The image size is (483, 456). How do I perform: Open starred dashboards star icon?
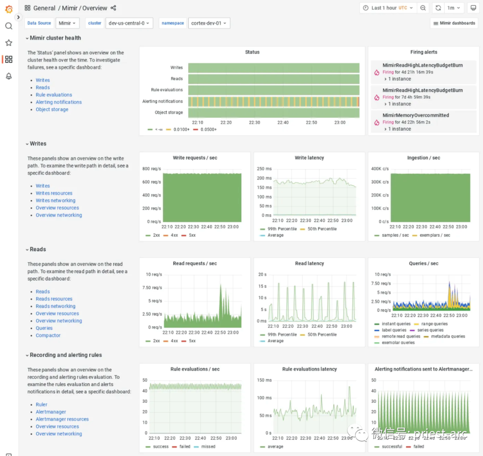pos(8,43)
